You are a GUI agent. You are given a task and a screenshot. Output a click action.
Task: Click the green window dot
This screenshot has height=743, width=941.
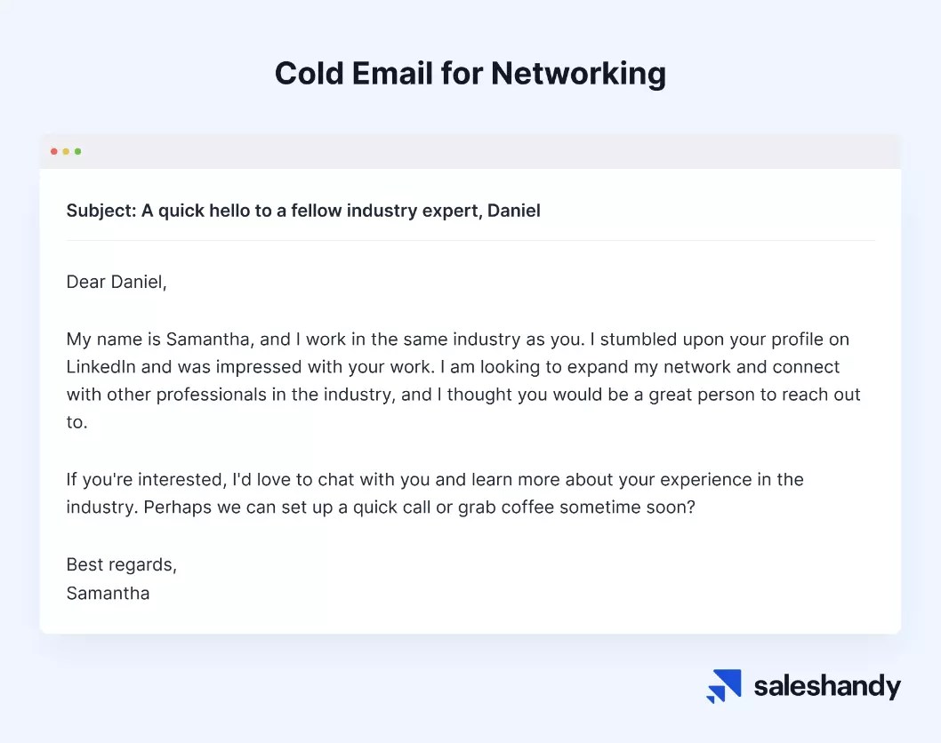point(78,152)
